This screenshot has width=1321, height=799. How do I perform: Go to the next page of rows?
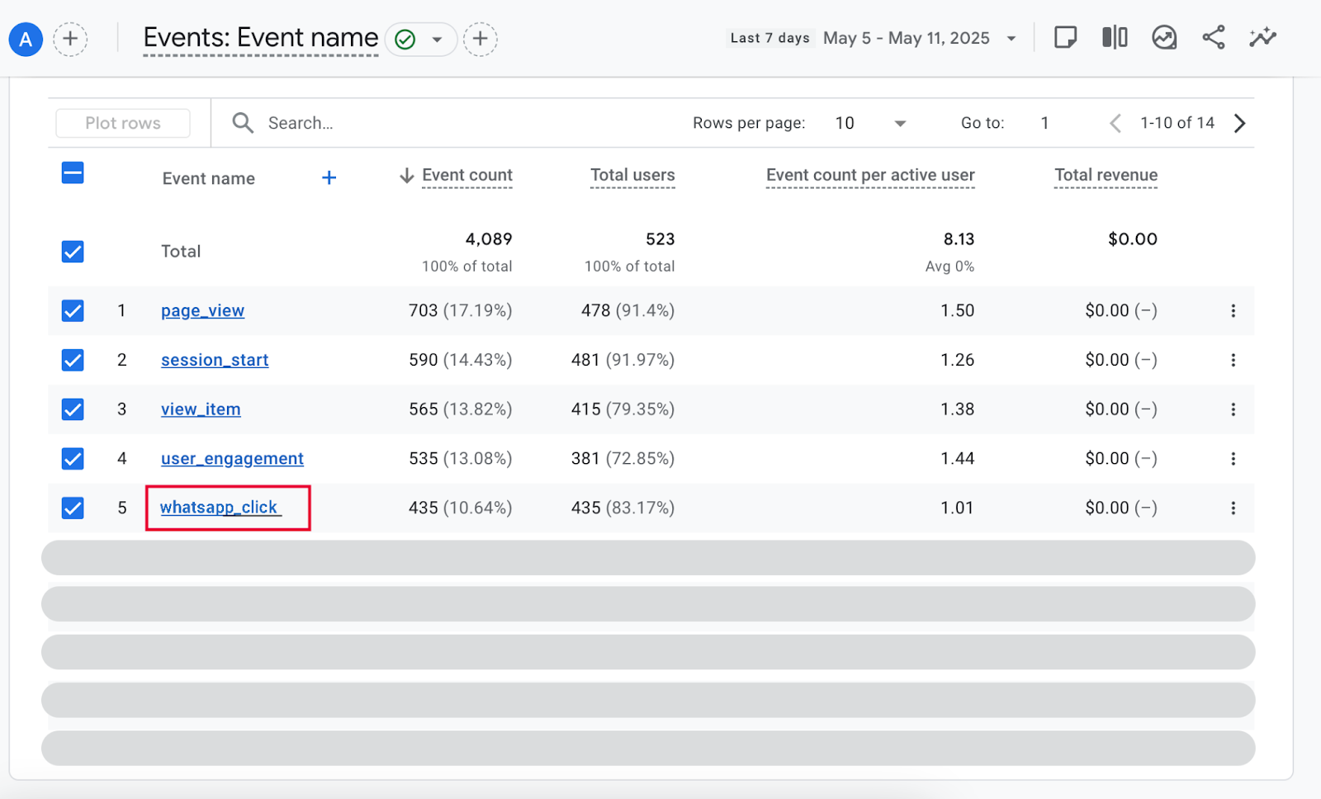coord(1239,123)
